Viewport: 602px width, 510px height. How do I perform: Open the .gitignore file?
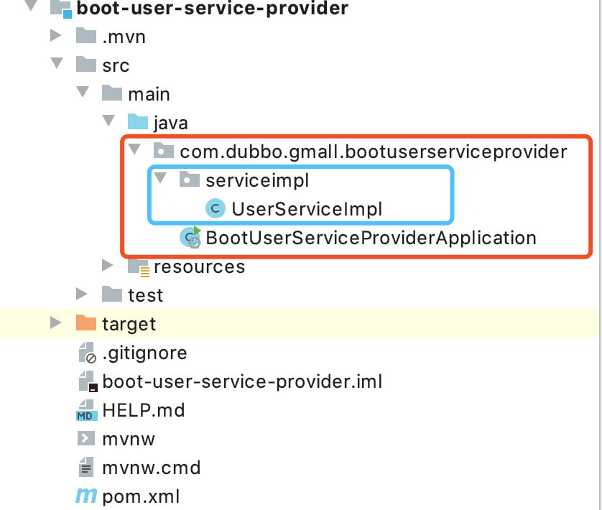[144, 353]
